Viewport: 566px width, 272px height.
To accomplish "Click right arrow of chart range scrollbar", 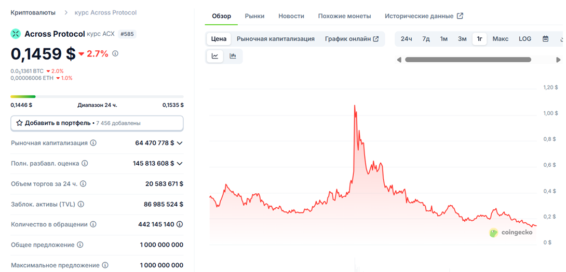I will (558, 60).
